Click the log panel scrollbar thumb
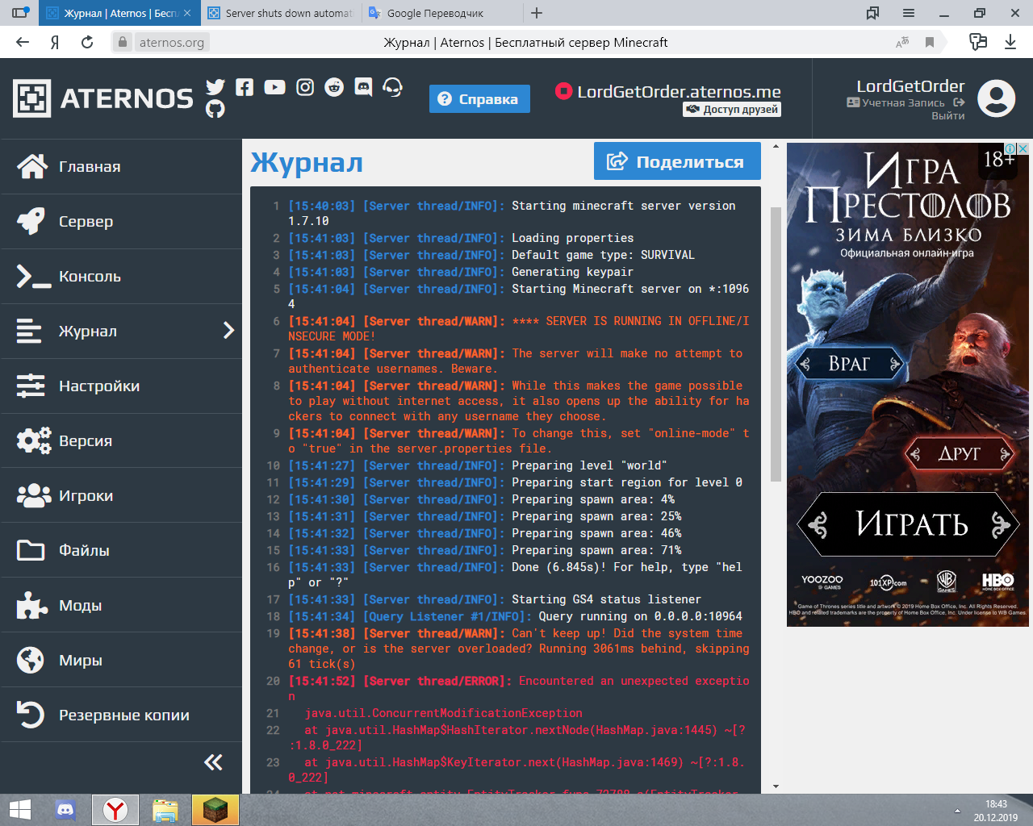The image size is (1033, 826). coord(776,344)
